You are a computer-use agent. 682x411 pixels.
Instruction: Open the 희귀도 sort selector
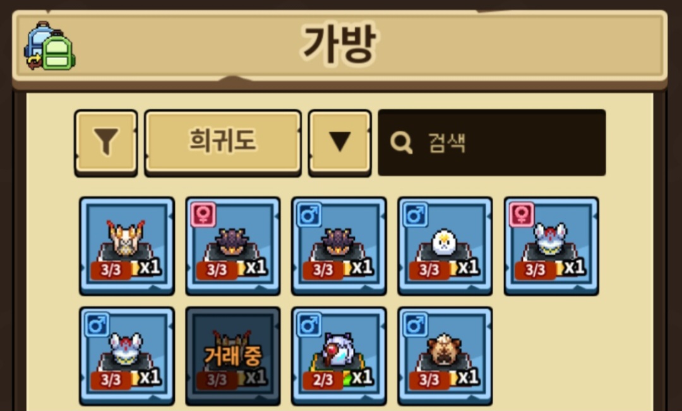click(x=223, y=143)
